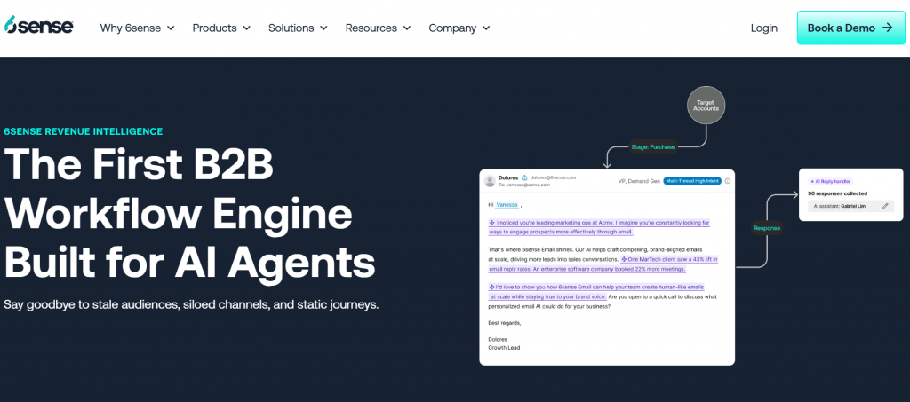Click the sparkle icon before 'One MarTech client'
This screenshot has height=402, width=910.
point(624,259)
